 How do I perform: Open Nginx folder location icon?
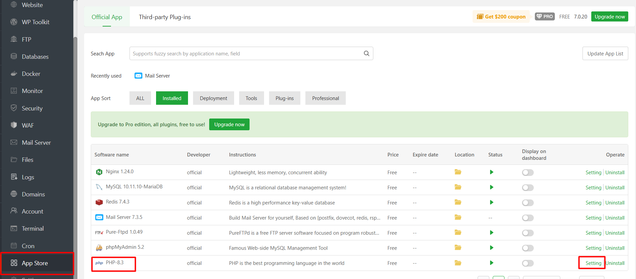click(458, 172)
